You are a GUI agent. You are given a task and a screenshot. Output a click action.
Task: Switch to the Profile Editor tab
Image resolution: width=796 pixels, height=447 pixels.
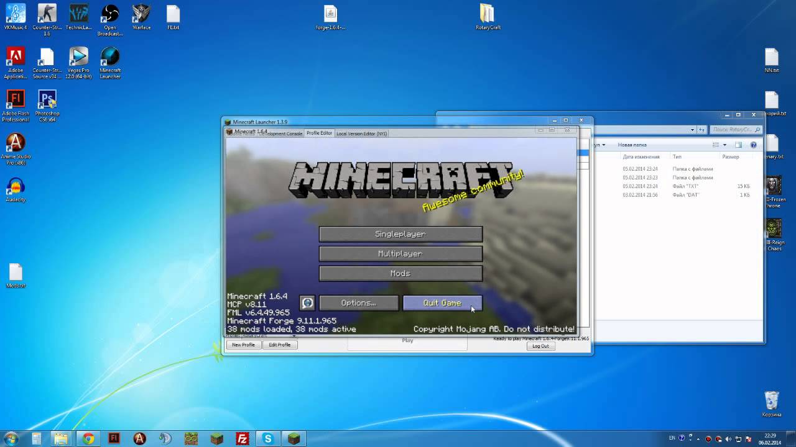point(319,133)
